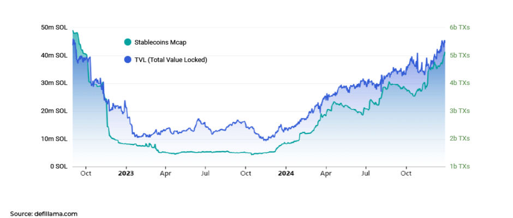Click the 1b TXs right axis label
This screenshot has height=218, width=513.
click(x=460, y=166)
